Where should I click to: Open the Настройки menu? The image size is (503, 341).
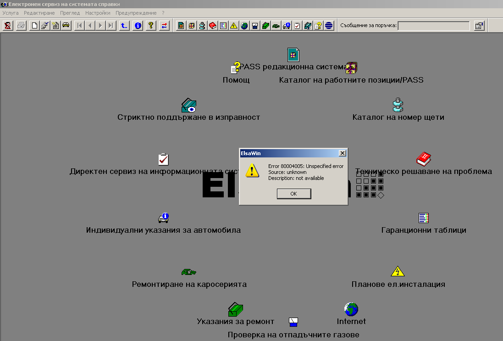(98, 13)
